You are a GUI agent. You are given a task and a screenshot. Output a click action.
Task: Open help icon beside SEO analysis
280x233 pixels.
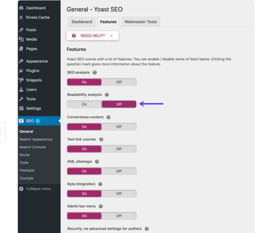[x=95, y=73]
